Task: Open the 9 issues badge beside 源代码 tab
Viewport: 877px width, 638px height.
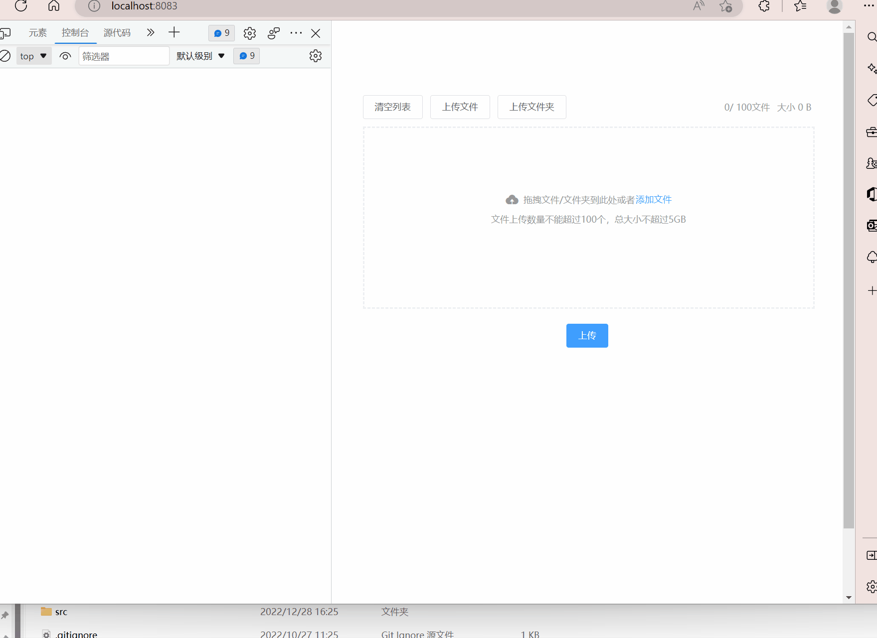Action: point(221,33)
